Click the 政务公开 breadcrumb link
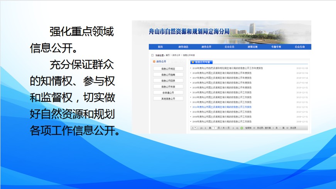 [176, 55]
